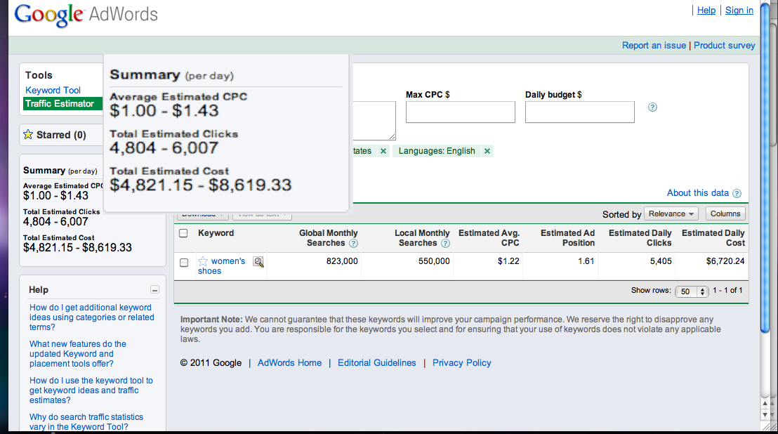Screen dimensions: 778x434
Task: Click into the Max CPC input field
Action: [460, 112]
